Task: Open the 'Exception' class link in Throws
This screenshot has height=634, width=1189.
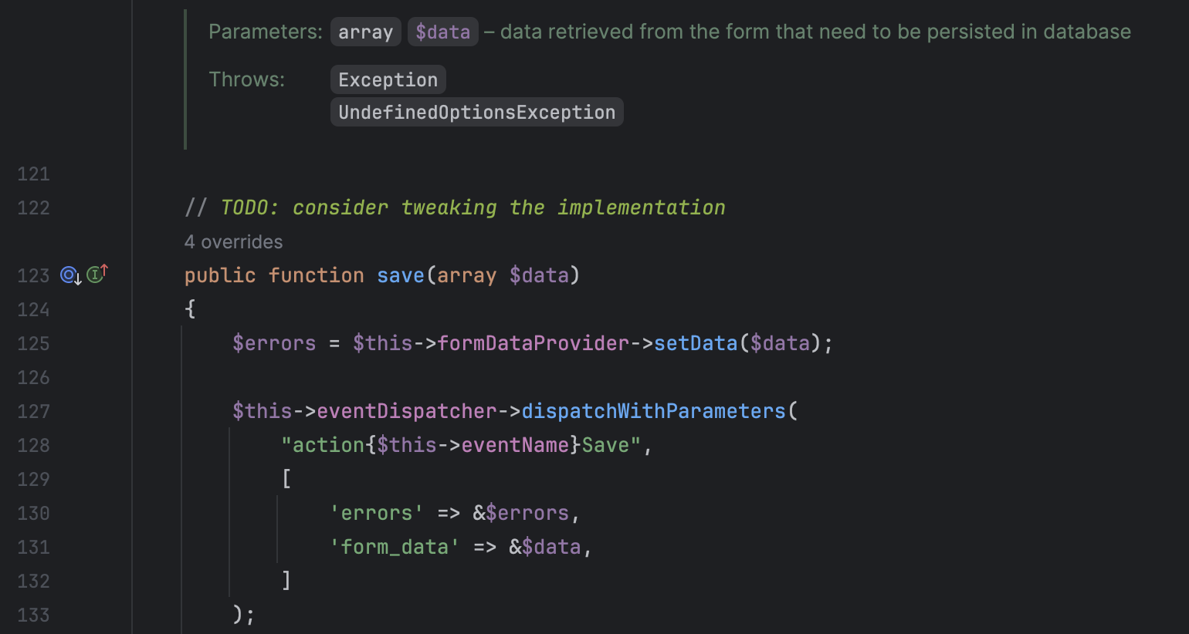Action: click(388, 80)
